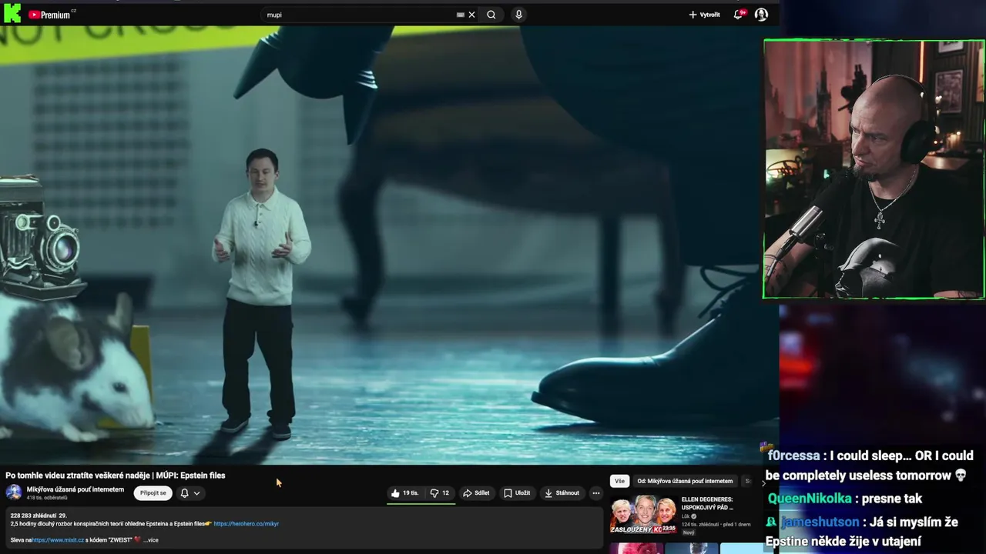Save video using Uložit

point(517,493)
